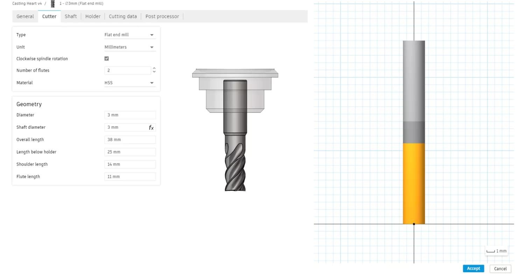Viewport: 525px width, 274px height.
Task: Click the Shaft diameter input field
Action: click(126, 127)
